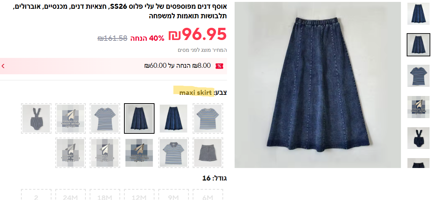This screenshot has width=441, height=200.
Task: Choose the unselected denim skirt swatch beside the selected one
Action: pyautogui.click(x=174, y=118)
